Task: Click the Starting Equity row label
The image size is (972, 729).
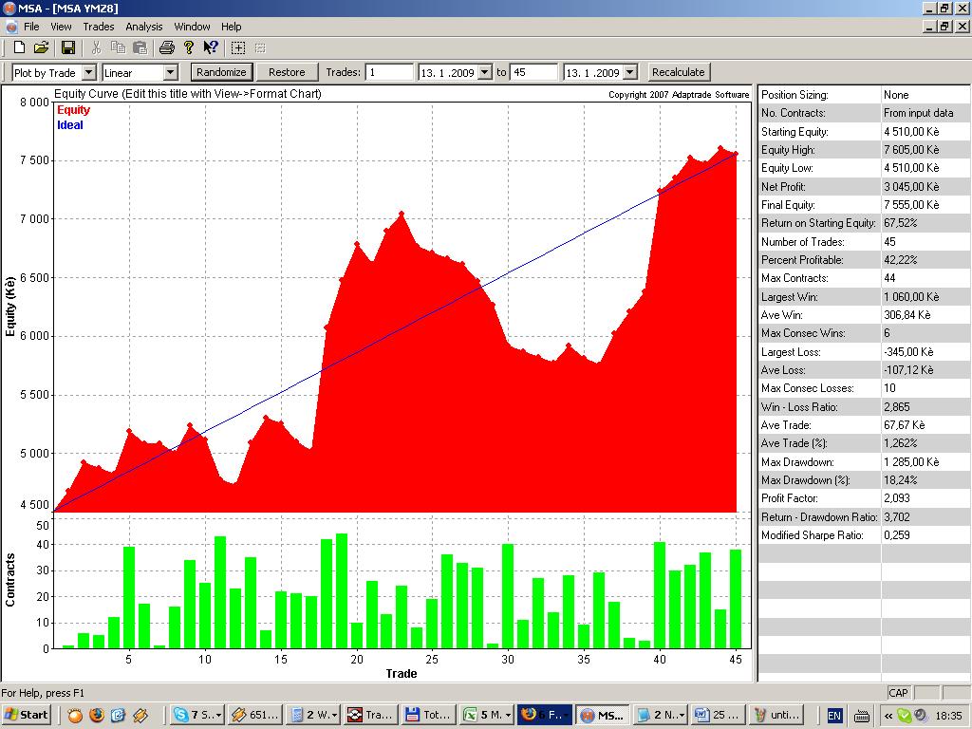Action: (794, 131)
